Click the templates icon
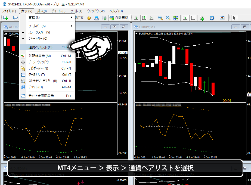251x185 pixels. (x=222, y=18)
